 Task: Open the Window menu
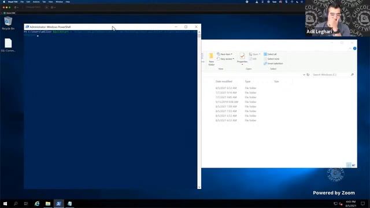coord(59,2)
